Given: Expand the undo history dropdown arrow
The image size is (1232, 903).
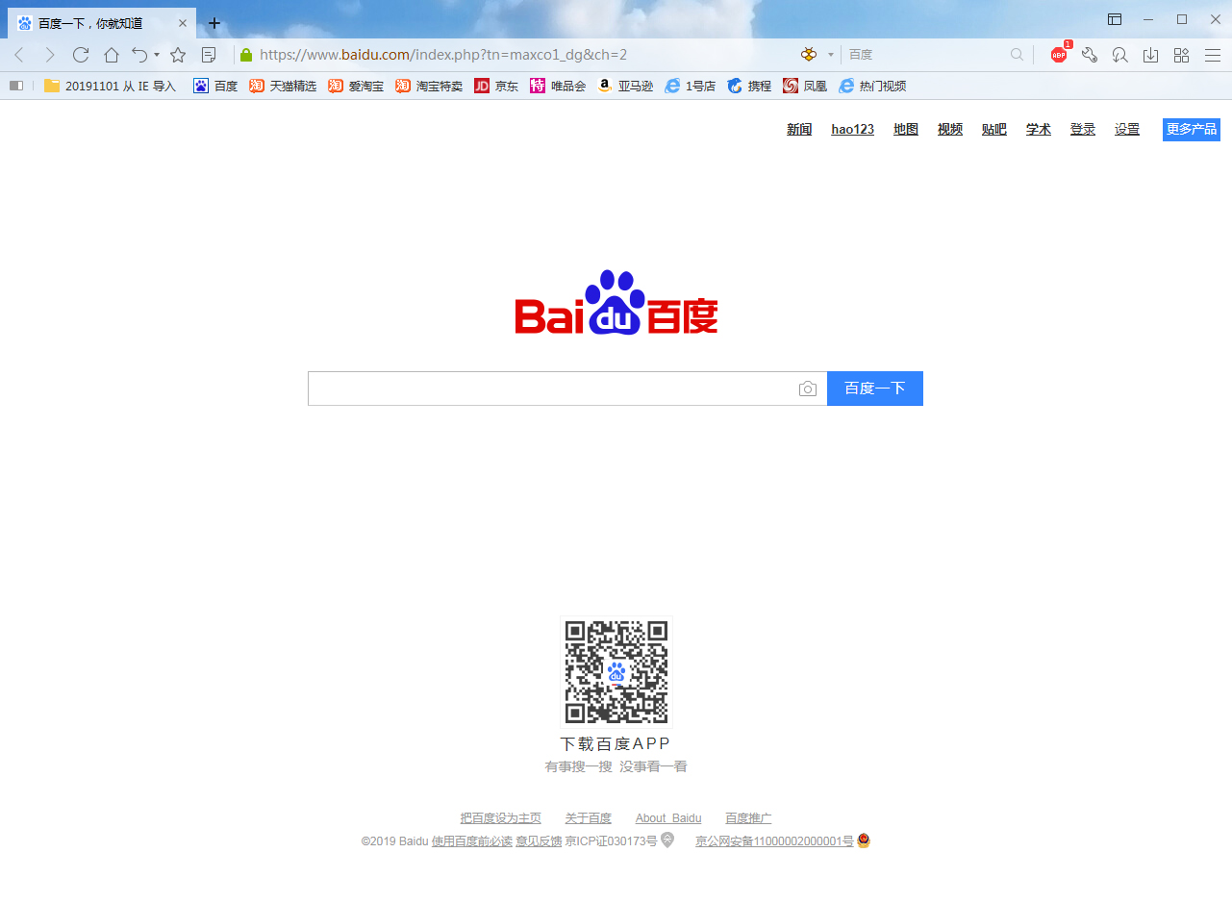Looking at the screenshot, I should pyautogui.click(x=156, y=55).
